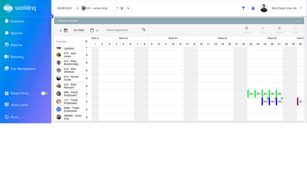Screen dimensions: 307x172
Task: Clear the selected employee with X
Action: [x=122, y=8]
